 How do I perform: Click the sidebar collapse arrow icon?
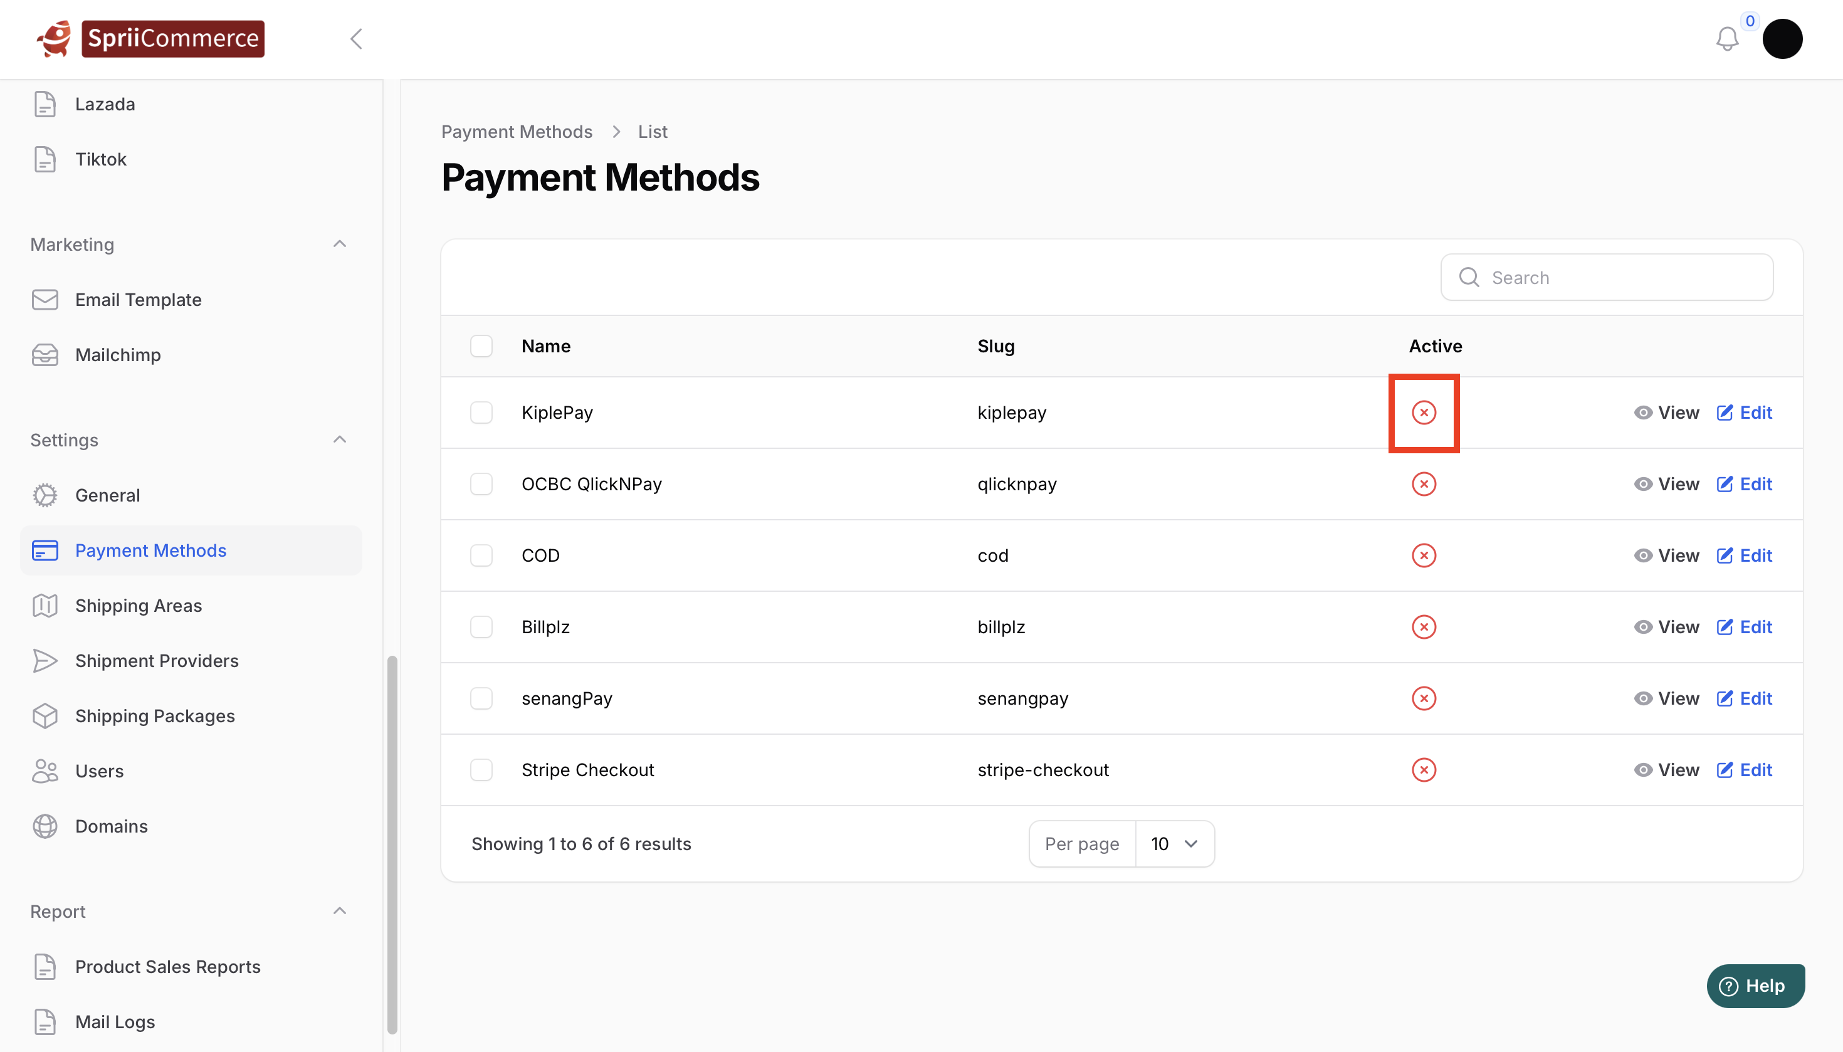point(356,39)
